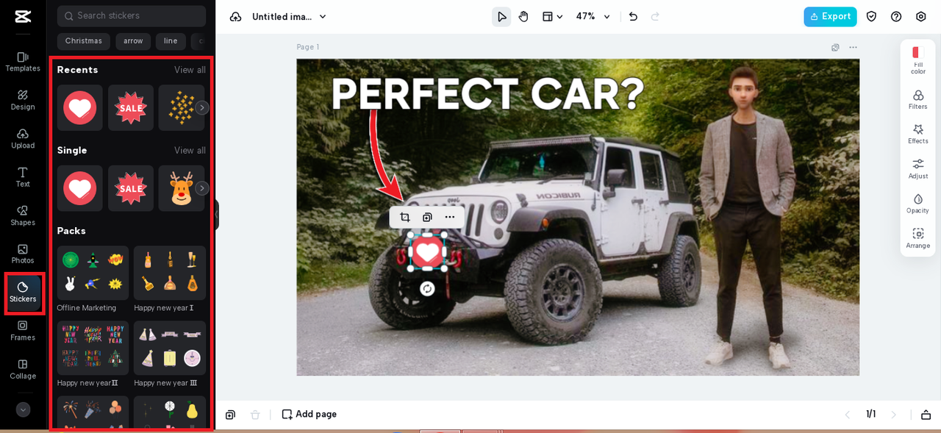Image resolution: width=941 pixels, height=433 pixels.
Task: Duplicate page icon beside Page 1
Action: [x=835, y=48]
